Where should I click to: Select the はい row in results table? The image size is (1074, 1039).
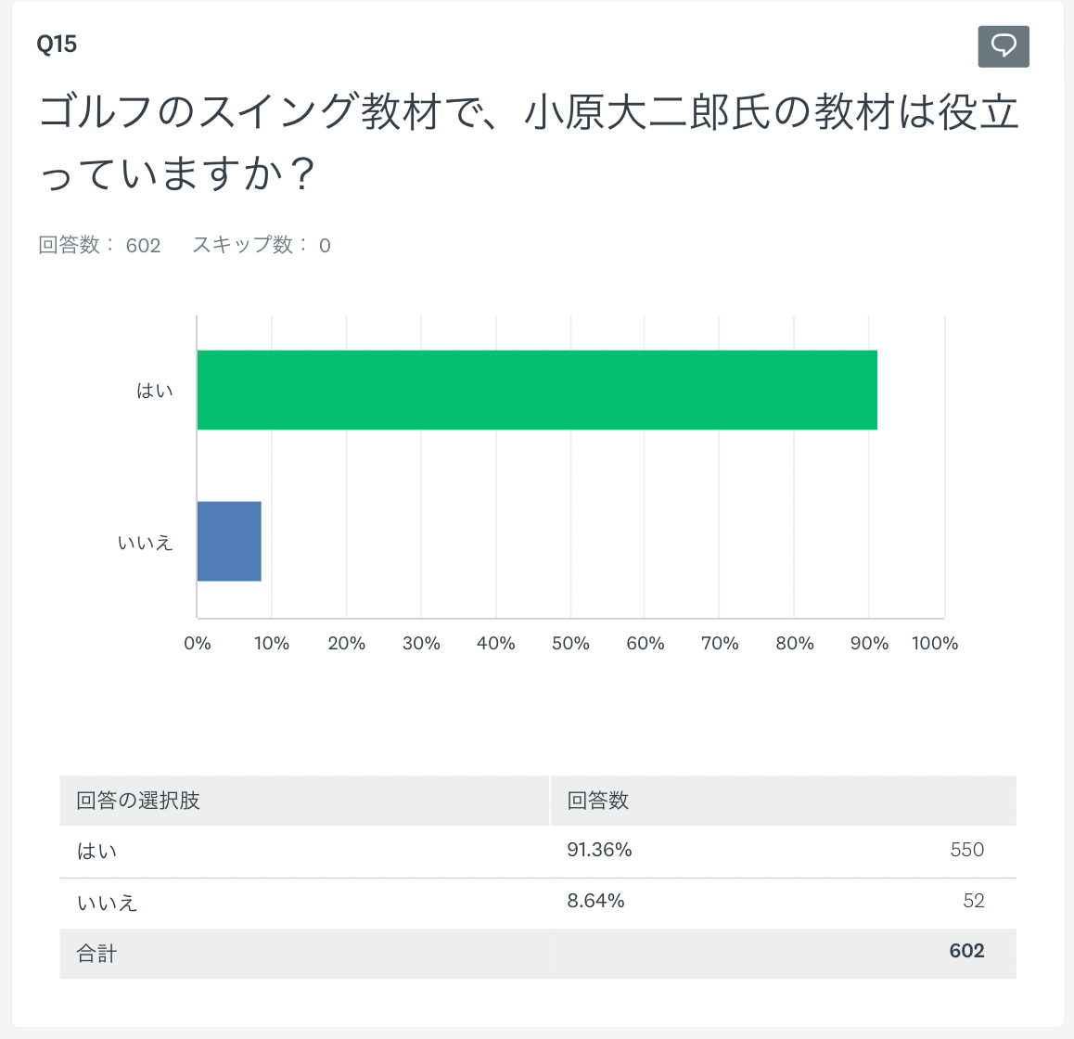pyautogui.click(x=97, y=851)
